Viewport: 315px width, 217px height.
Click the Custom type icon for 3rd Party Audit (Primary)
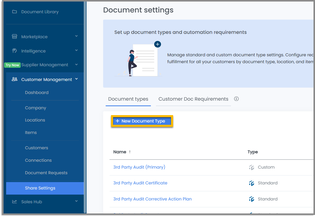pyautogui.click(x=251, y=167)
